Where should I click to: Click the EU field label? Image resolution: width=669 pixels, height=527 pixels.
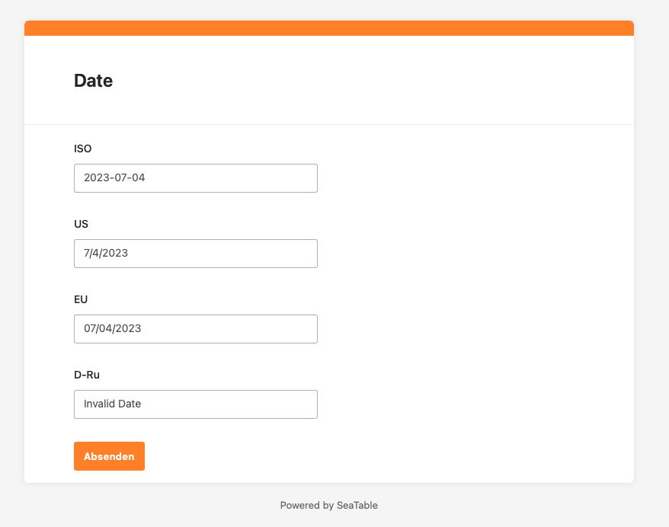click(x=81, y=299)
